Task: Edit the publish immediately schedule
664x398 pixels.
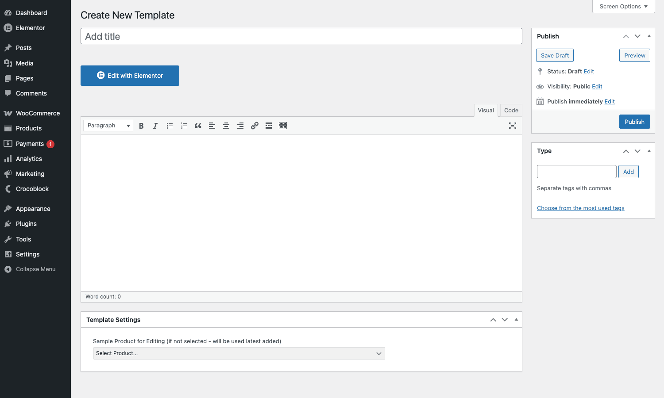Action: coord(610,102)
